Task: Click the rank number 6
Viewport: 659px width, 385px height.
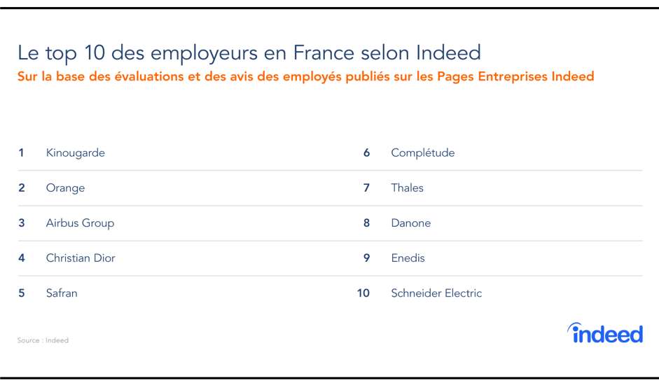Action: tap(366, 153)
